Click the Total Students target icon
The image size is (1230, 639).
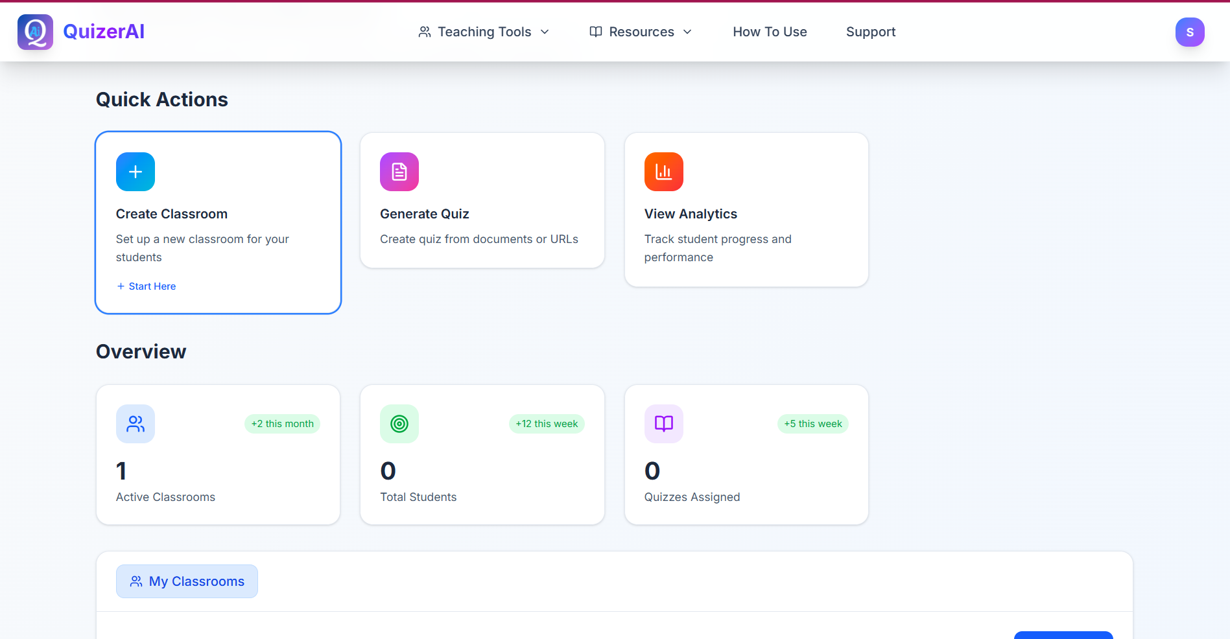(399, 424)
